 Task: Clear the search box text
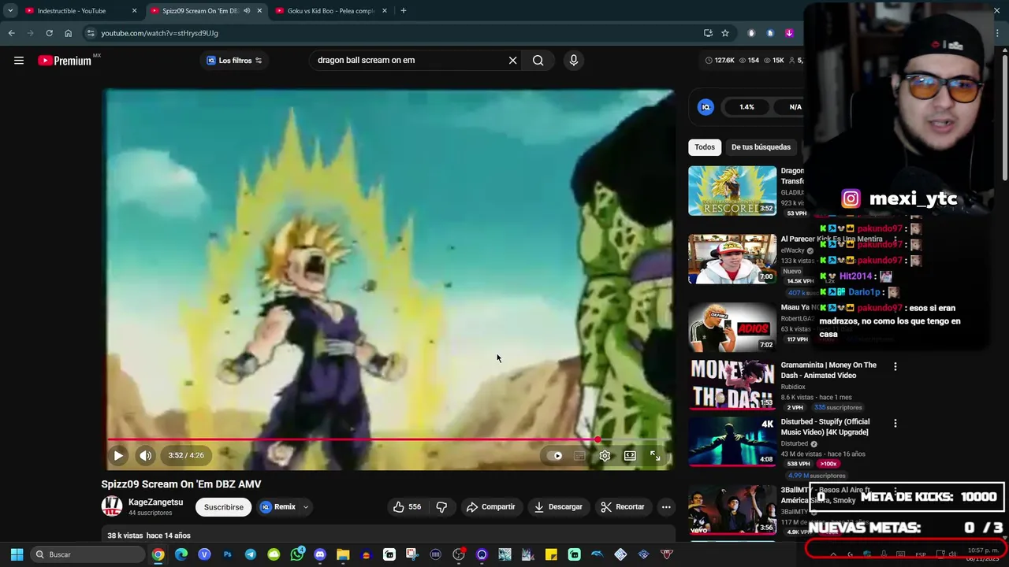coord(512,60)
